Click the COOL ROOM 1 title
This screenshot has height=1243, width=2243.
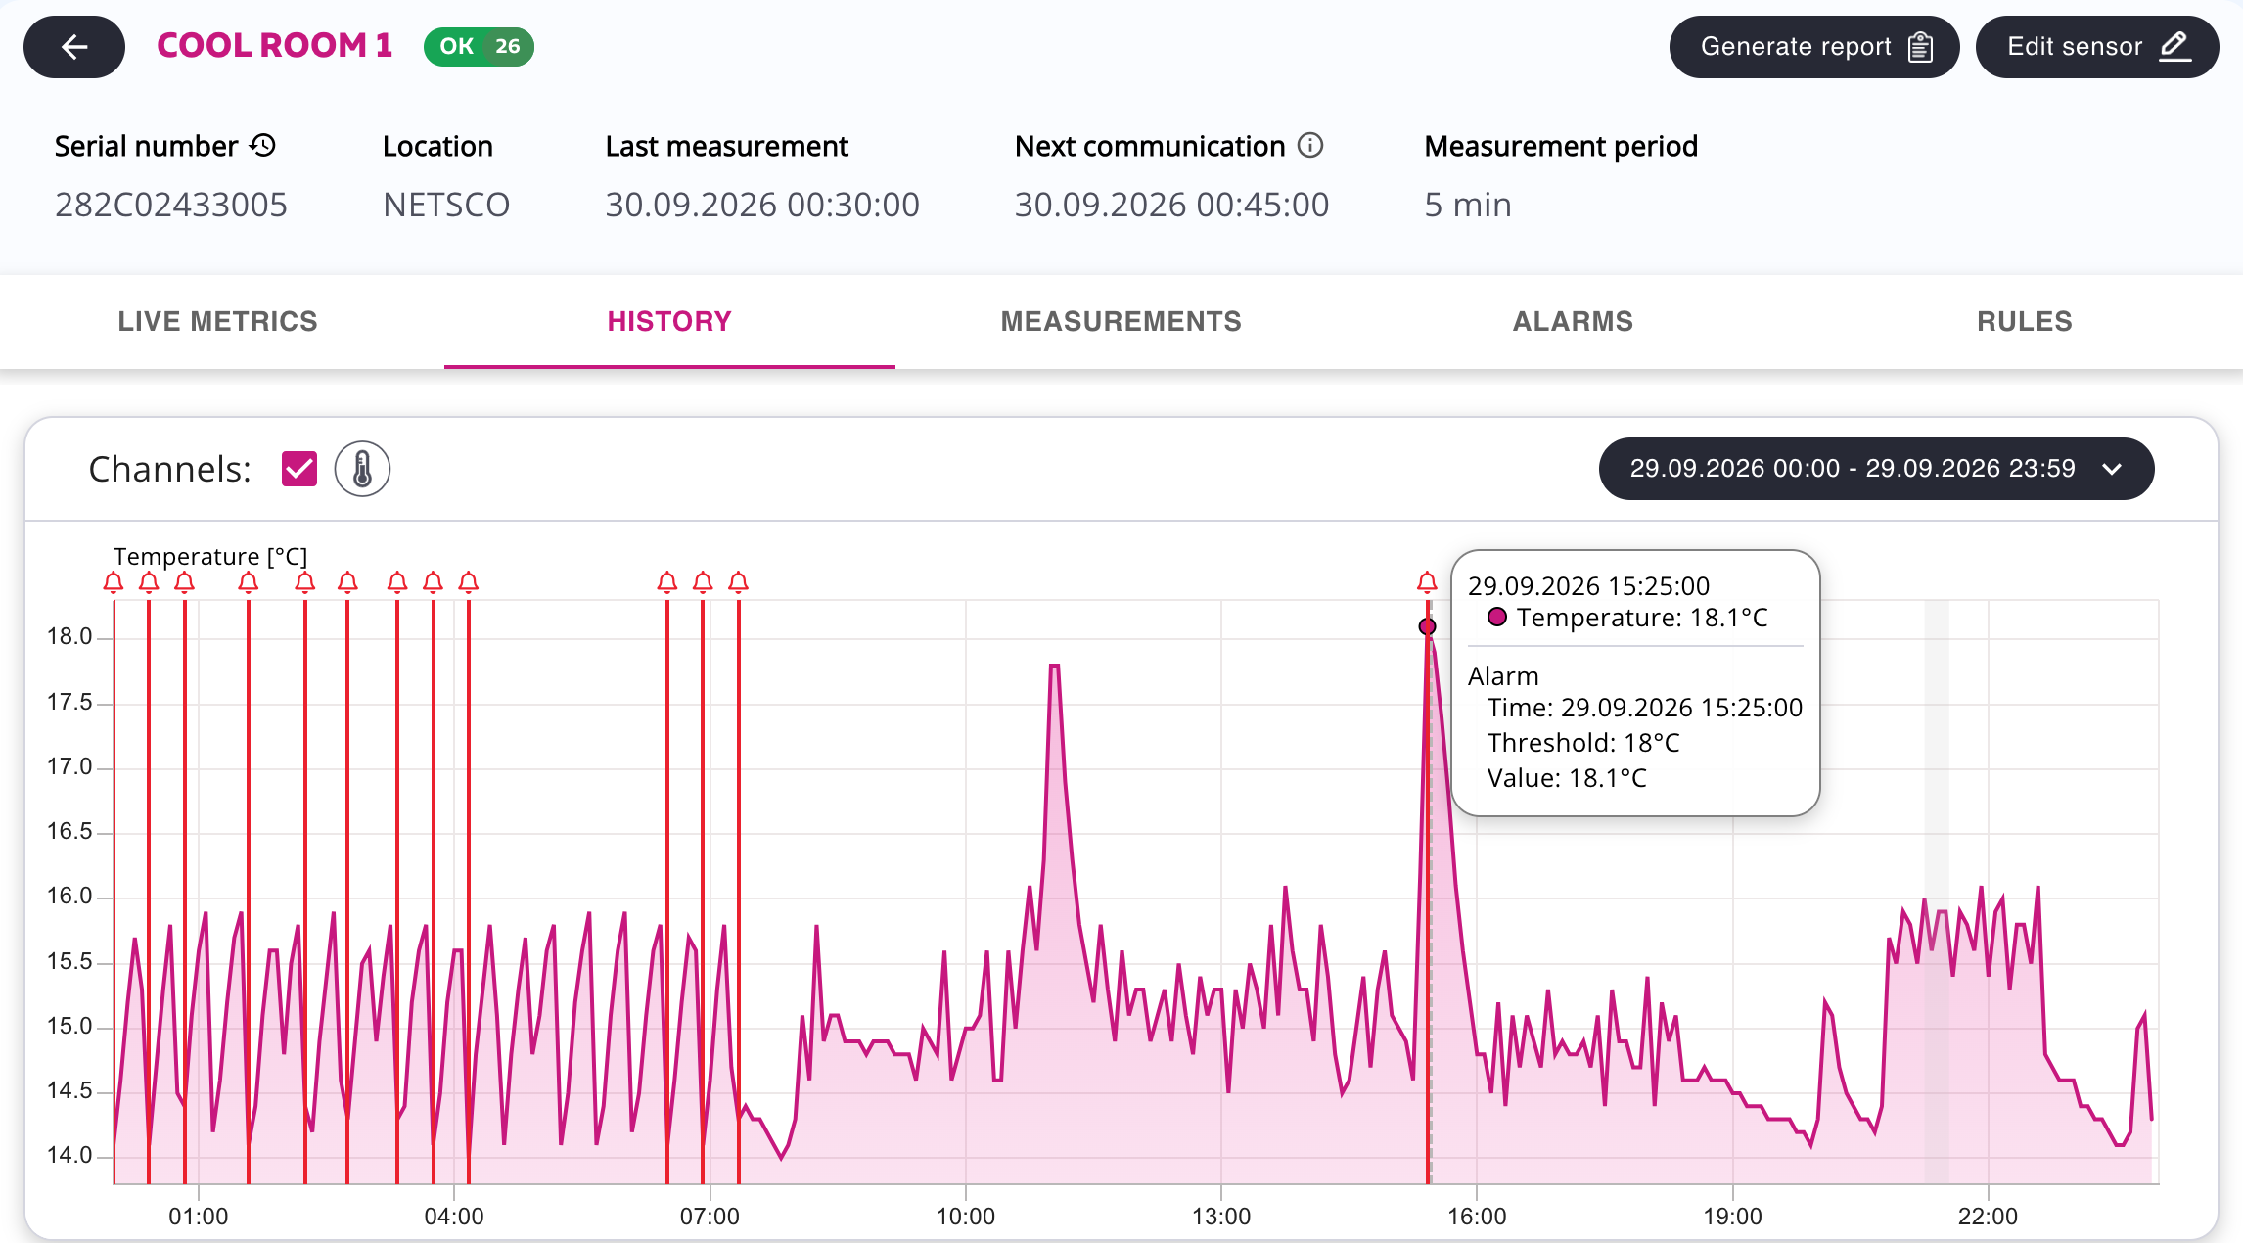click(x=274, y=46)
